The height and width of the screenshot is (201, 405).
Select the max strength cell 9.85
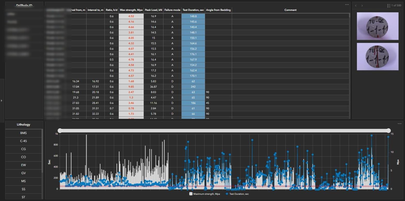(x=131, y=87)
